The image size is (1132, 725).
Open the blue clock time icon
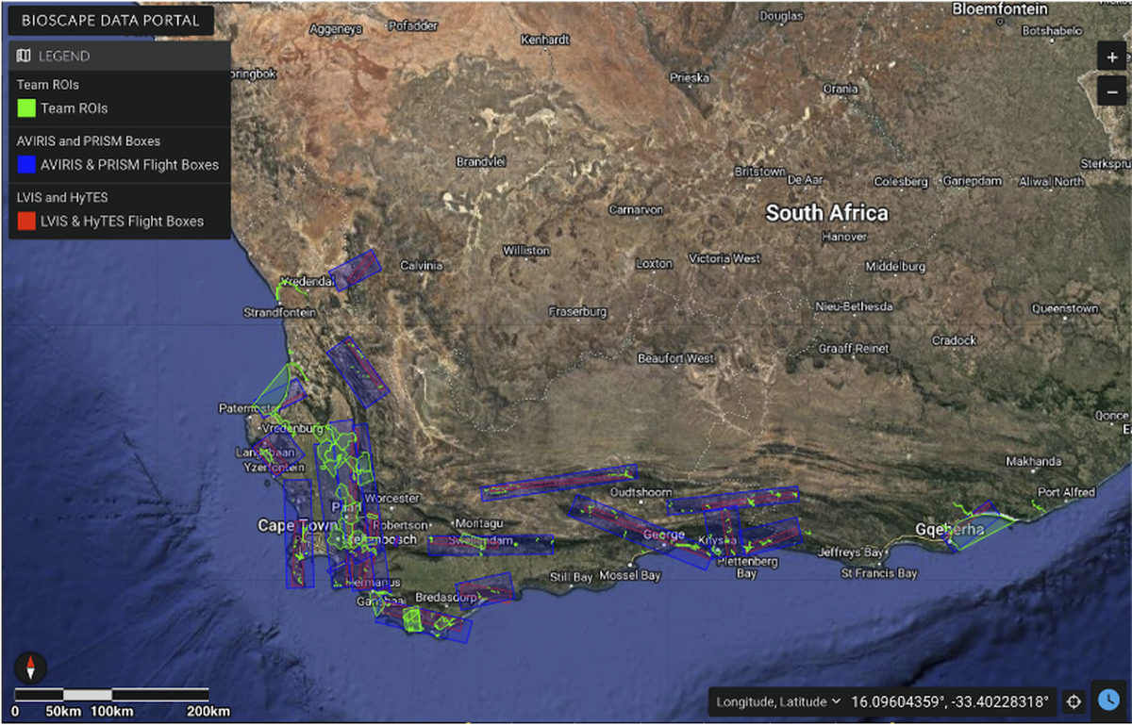(x=1109, y=699)
